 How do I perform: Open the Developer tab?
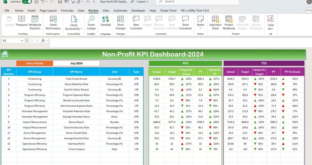pyautogui.click(x=138, y=11)
